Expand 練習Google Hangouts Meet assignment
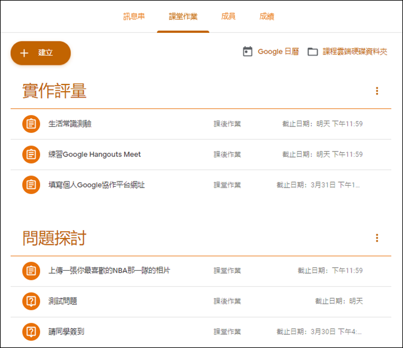This screenshot has height=348, width=403. point(95,155)
